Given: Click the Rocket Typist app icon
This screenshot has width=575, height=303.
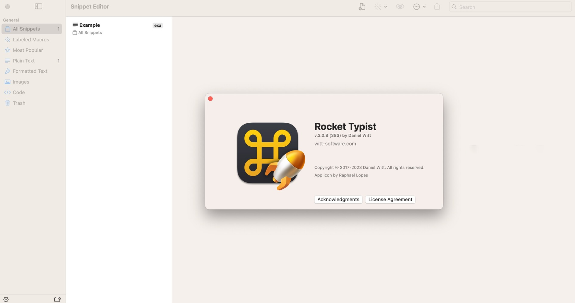Looking at the screenshot, I should click(x=271, y=156).
